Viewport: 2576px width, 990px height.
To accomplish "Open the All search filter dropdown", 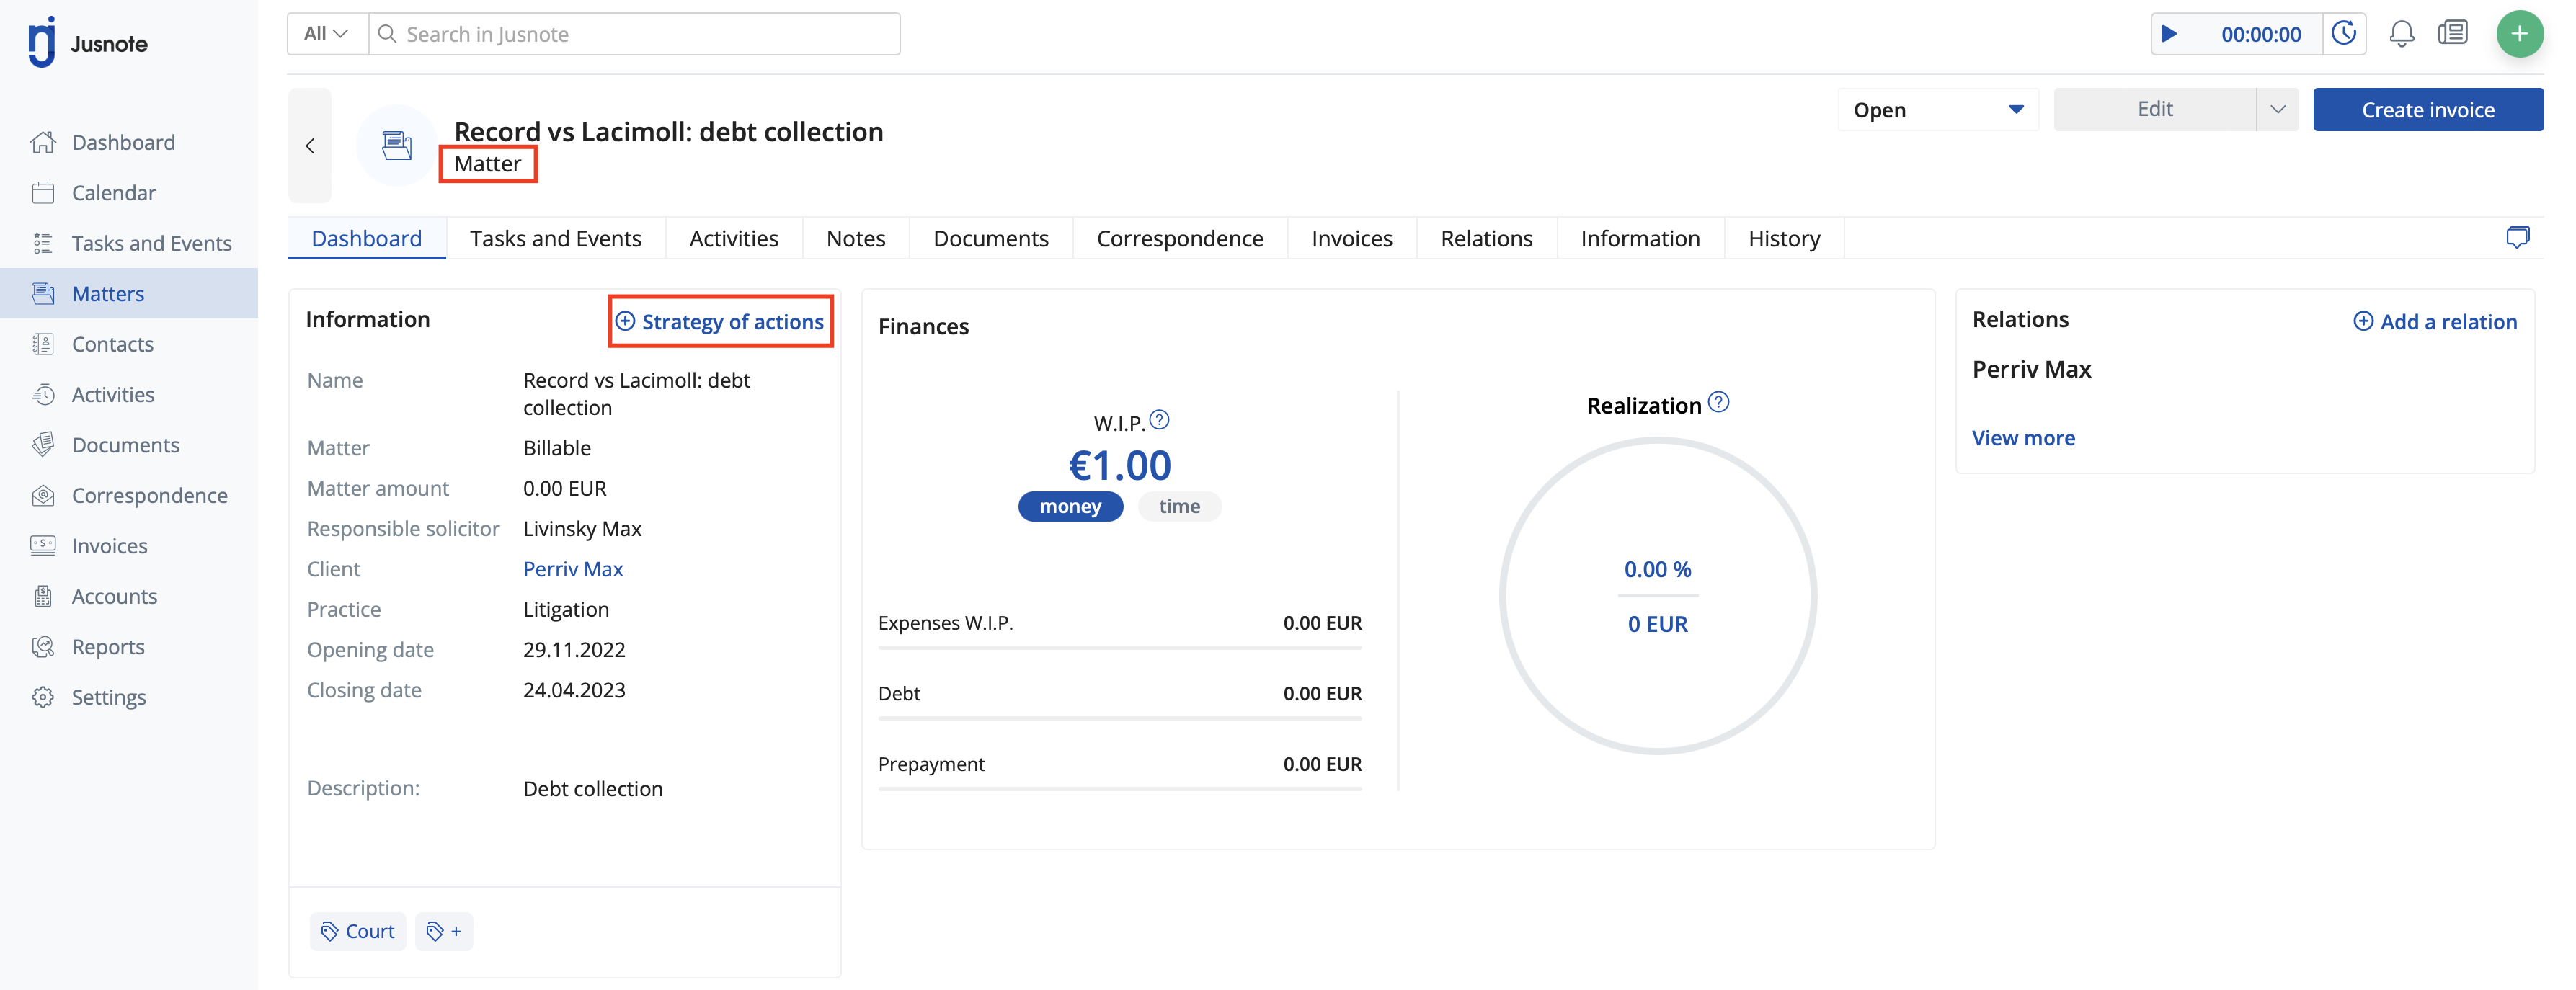I will click(x=328, y=34).
